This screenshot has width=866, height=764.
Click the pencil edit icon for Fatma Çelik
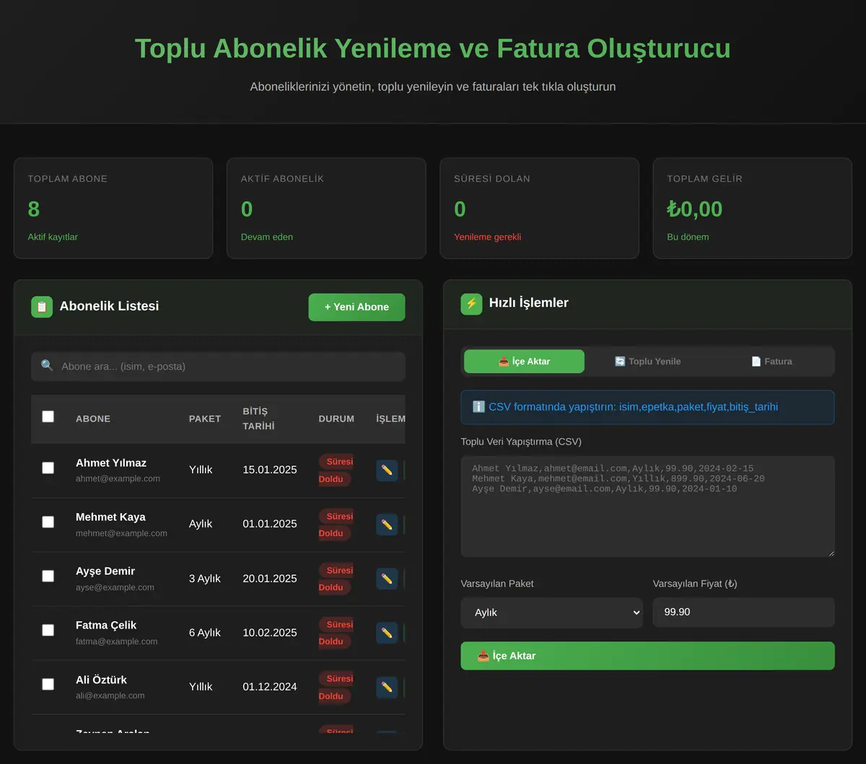click(387, 633)
